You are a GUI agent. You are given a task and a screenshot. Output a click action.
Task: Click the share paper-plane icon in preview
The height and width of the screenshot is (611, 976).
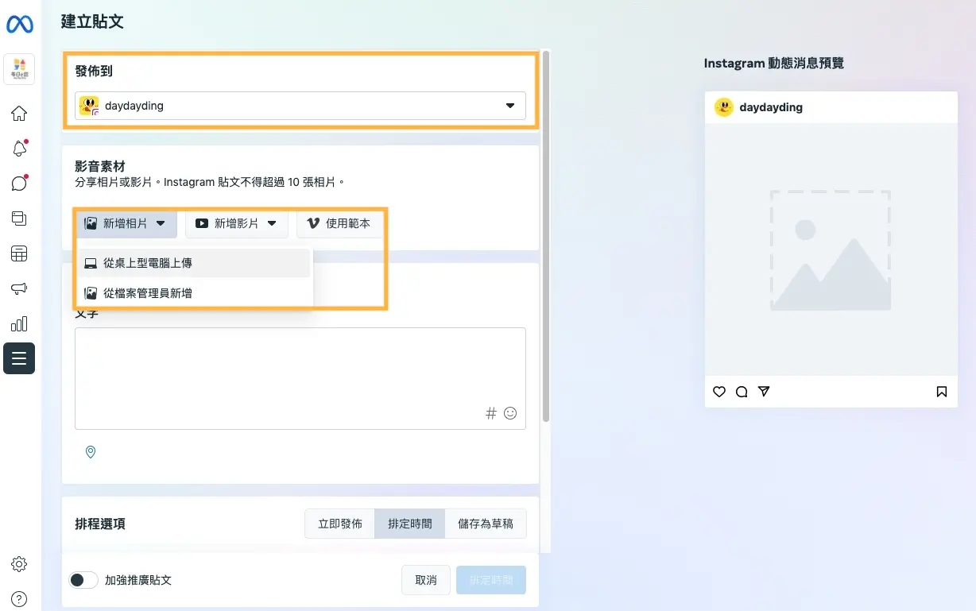(764, 392)
